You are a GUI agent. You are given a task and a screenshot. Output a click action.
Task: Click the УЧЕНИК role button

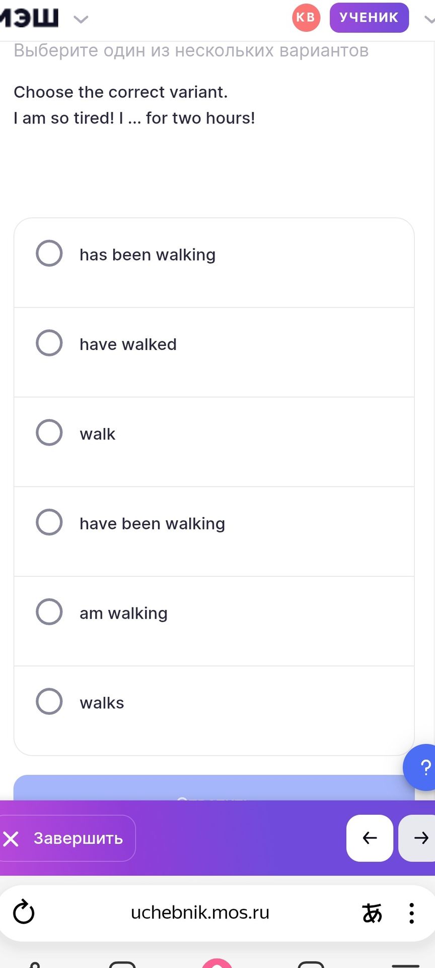click(x=369, y=18)
